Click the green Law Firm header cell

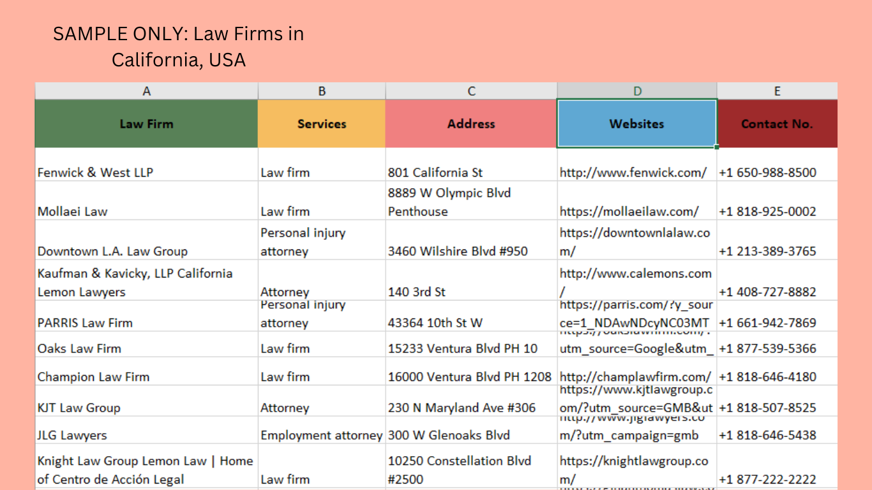146,124
